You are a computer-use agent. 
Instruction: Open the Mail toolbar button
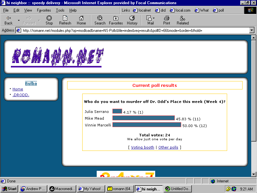[x=150, y=21]
